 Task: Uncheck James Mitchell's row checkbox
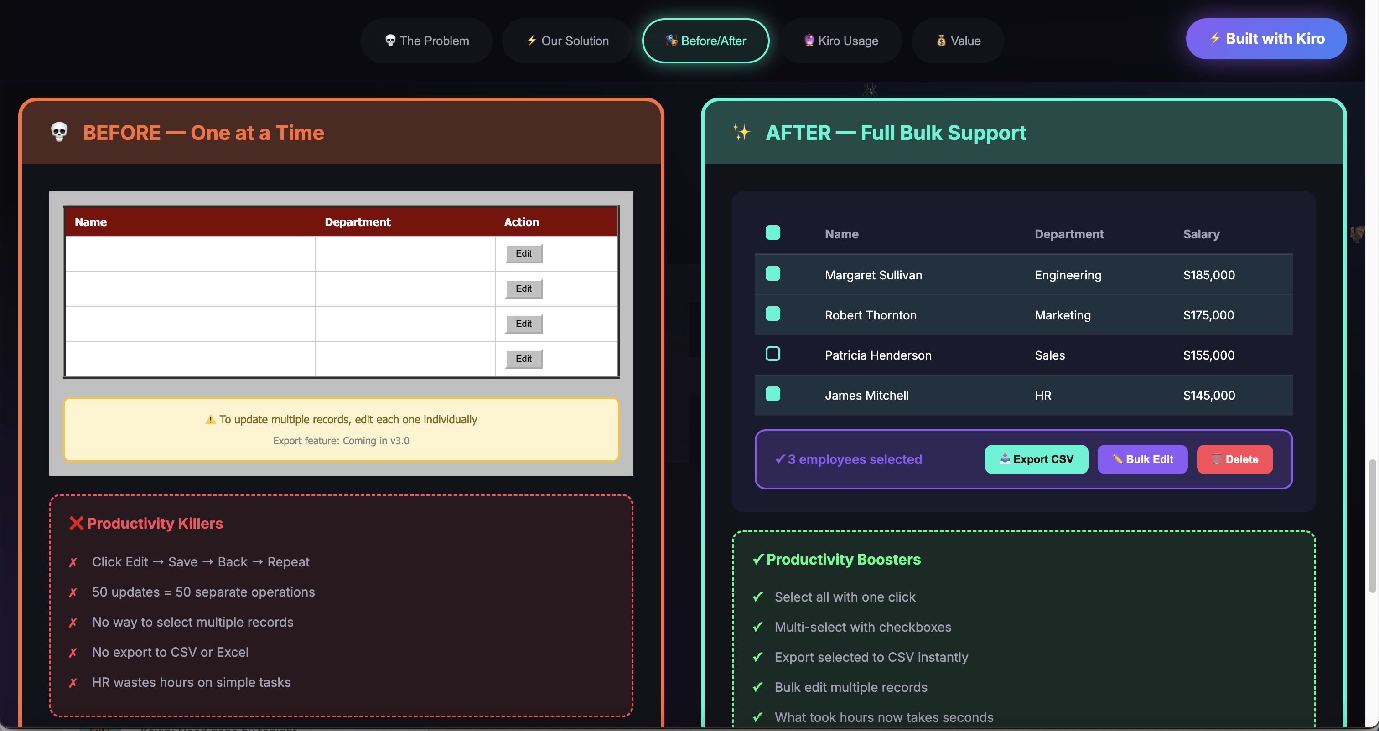pos(772,394)
